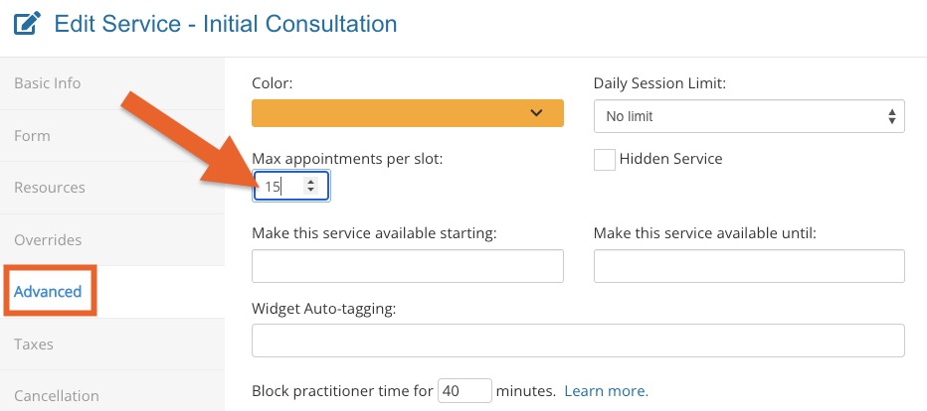Click the Max appointments stepper arrows
Image resolution: width=927 pixels, height=411 pixels.
tap(311, 186)
